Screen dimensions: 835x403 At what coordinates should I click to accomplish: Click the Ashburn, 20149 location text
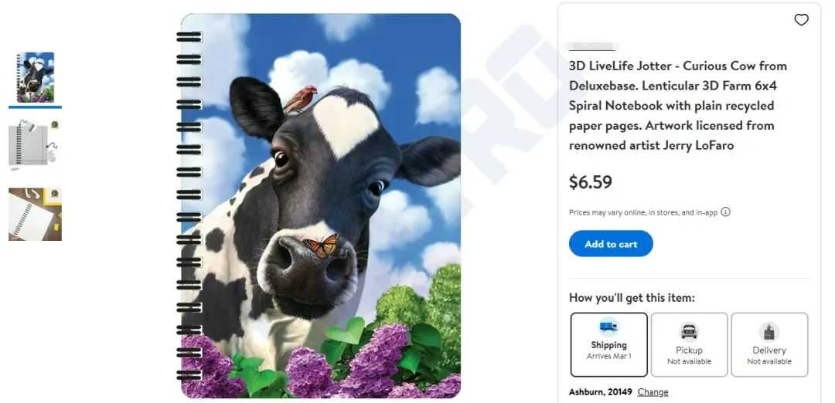click(x=600, y=392)
